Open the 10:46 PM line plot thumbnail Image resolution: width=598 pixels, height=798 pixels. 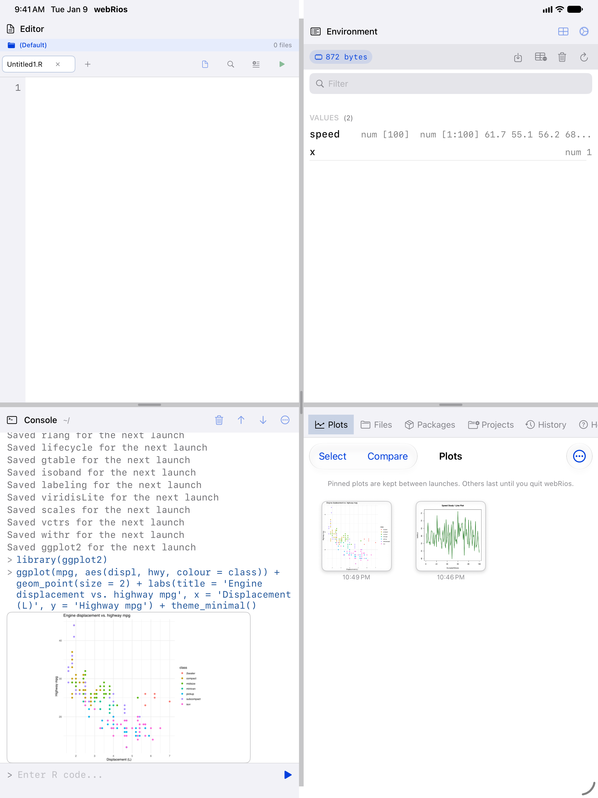(451, 536)
